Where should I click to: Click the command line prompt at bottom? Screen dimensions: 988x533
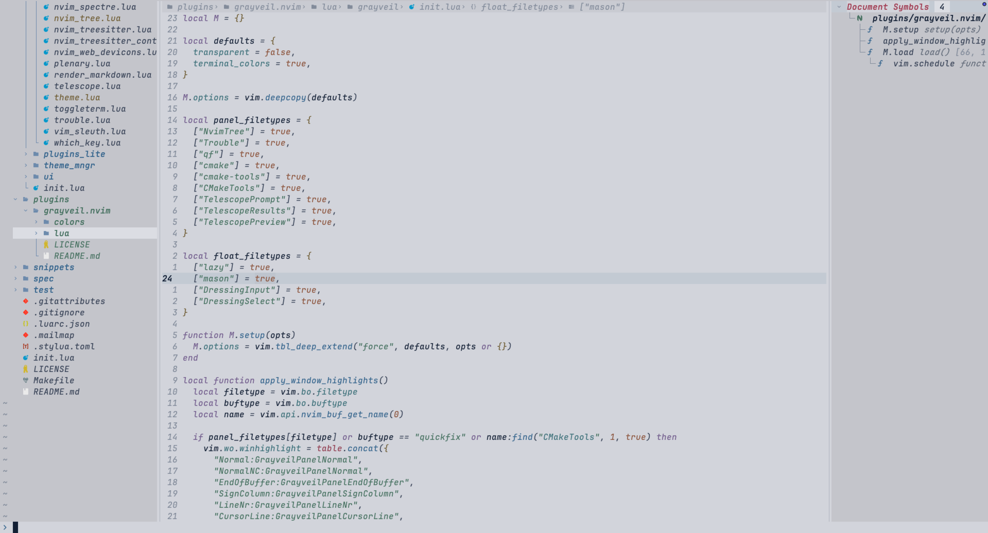494,527
